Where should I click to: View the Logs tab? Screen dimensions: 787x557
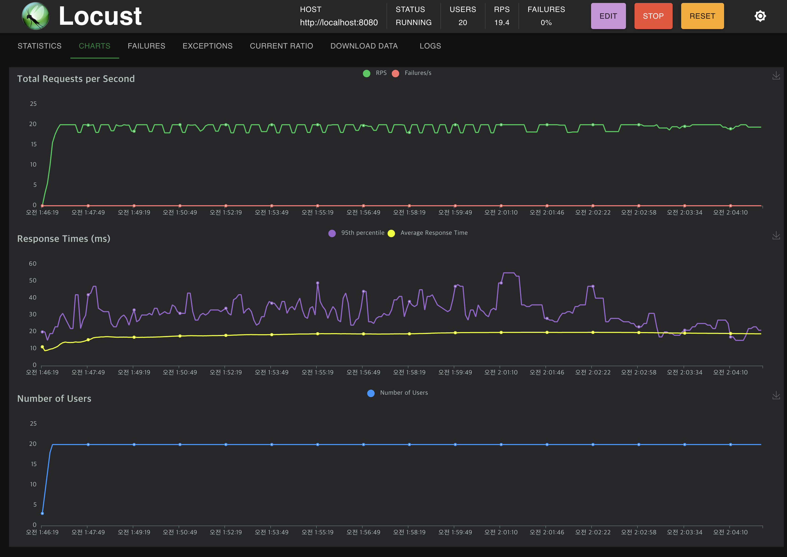pyautogui.click(x=430, y=46)
